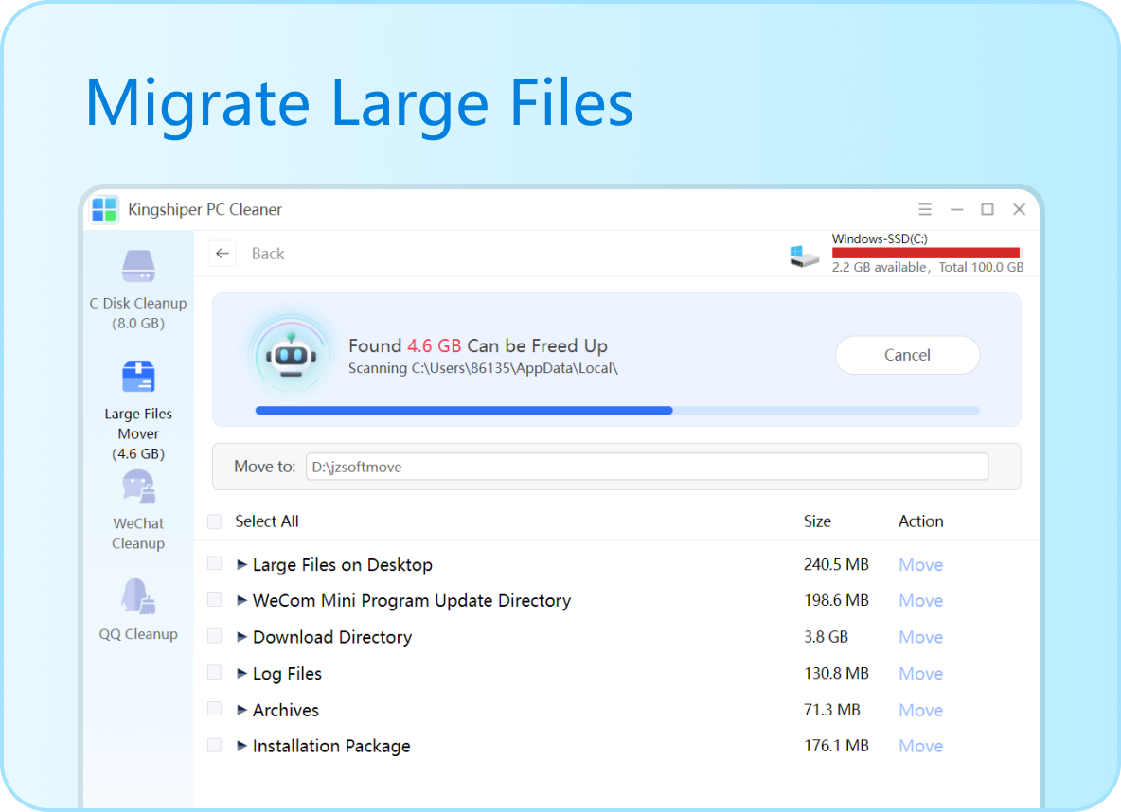Image resolution: width=1121 pixels, height=812 pixels.
Task: Click the robot scanner mascot icon
Action: click(x=291, y=355)
